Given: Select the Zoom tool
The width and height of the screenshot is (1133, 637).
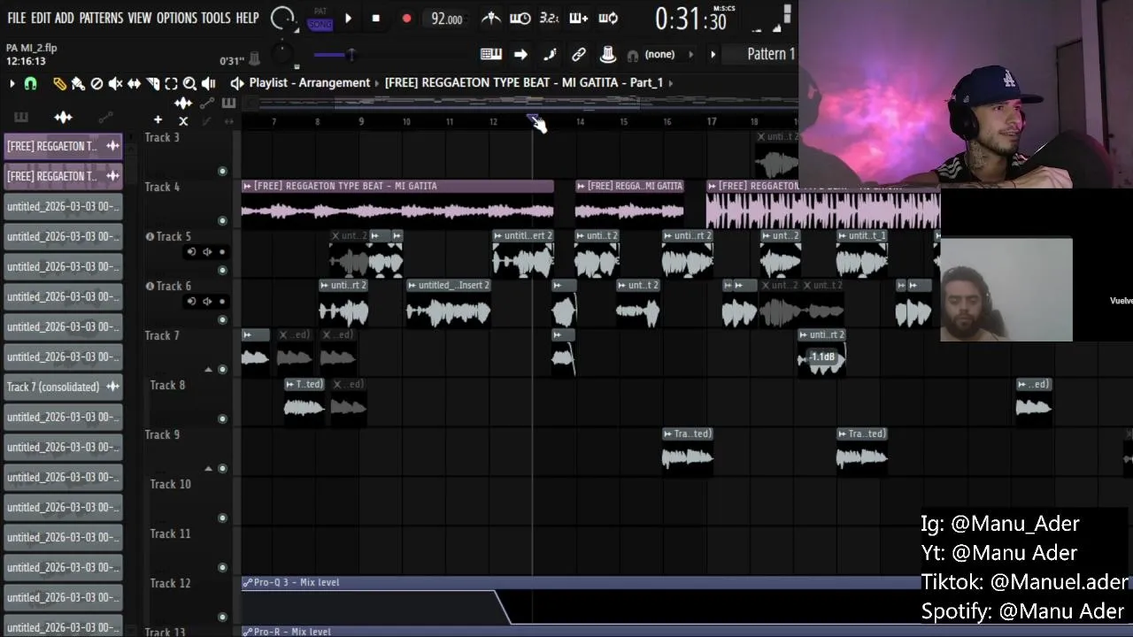Looking at the screenshot, I should (189, 84).
